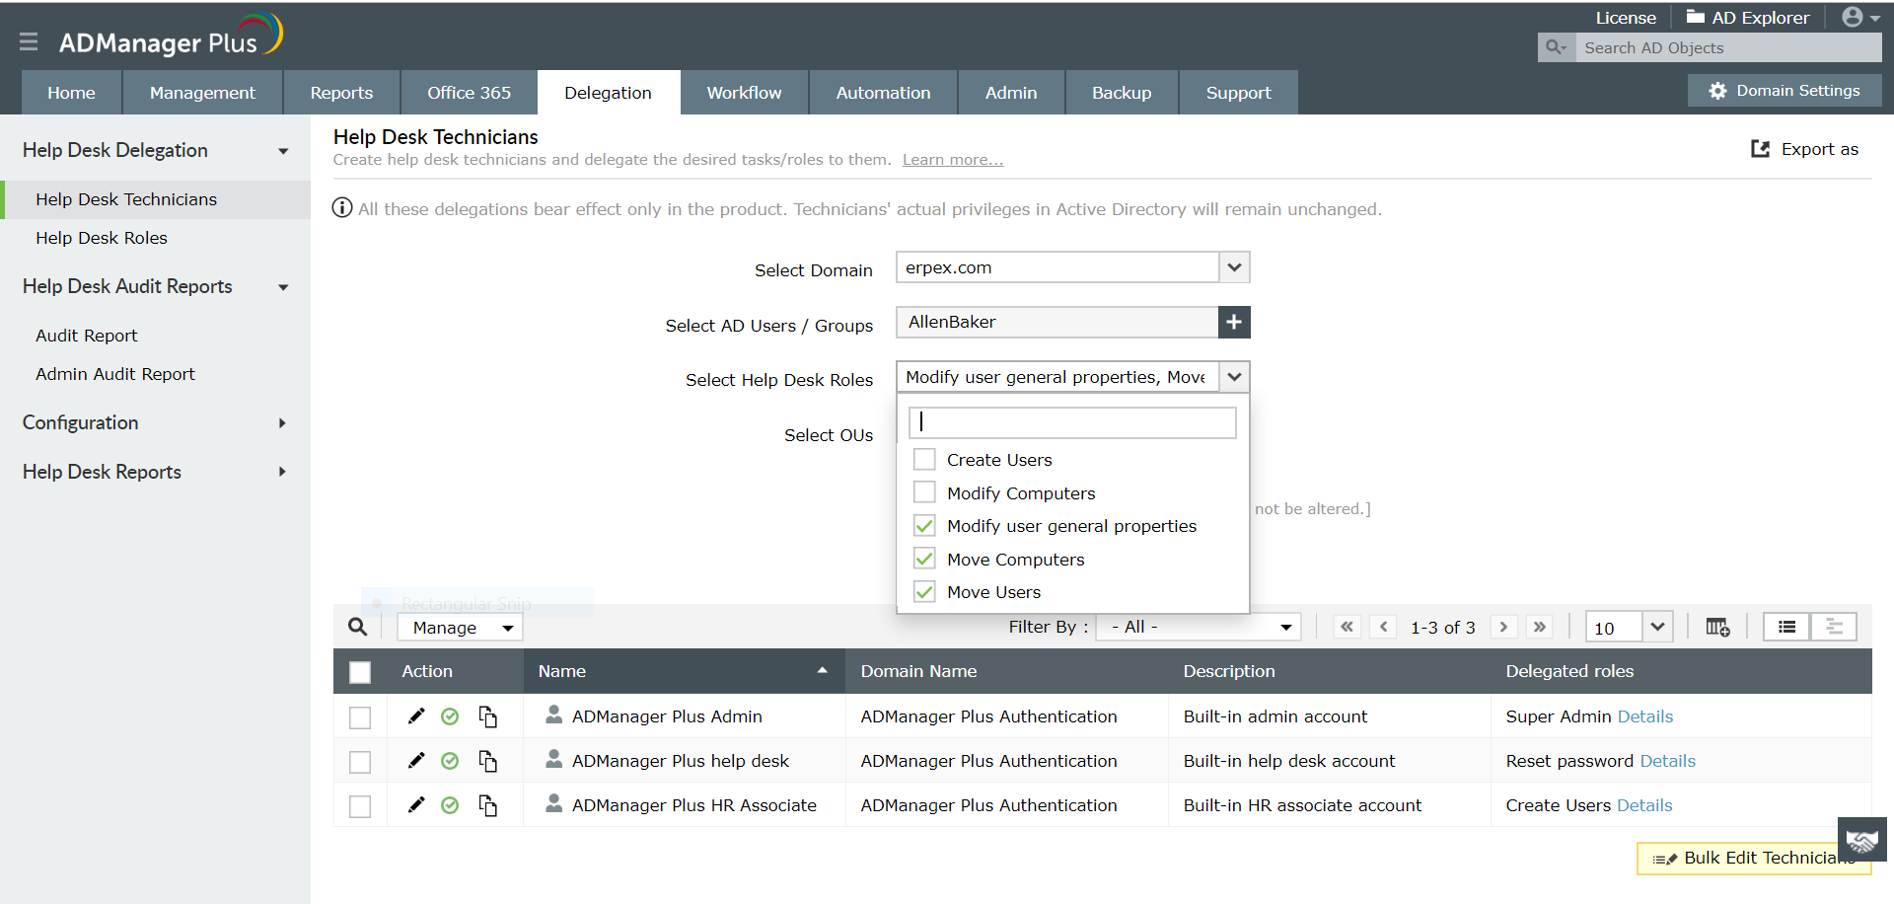Open the handshake support widget

[1862, 840]
